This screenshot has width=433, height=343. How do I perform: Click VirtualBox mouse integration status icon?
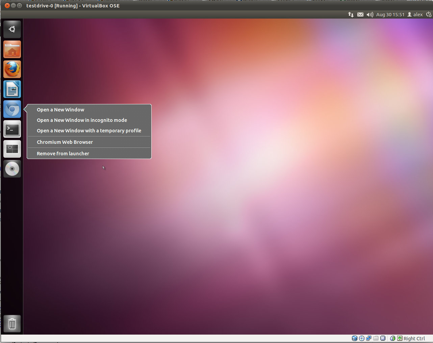(x=392, y=338)
